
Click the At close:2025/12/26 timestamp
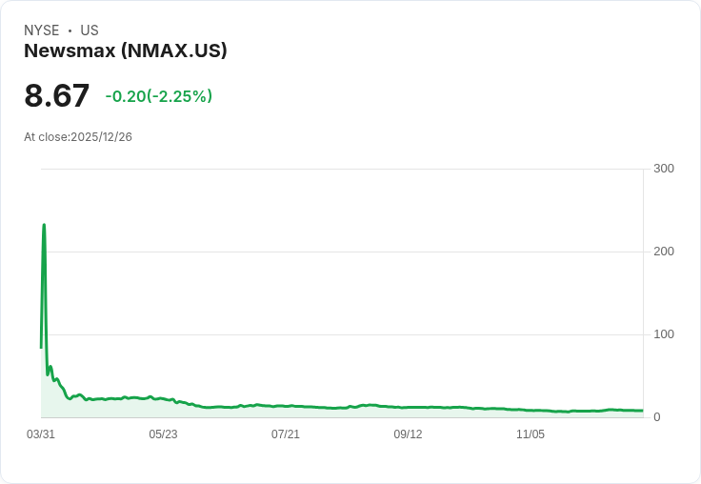point(78,137)
